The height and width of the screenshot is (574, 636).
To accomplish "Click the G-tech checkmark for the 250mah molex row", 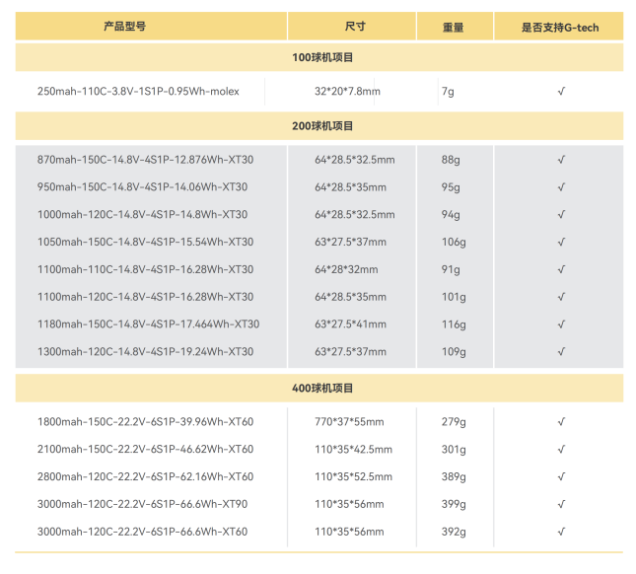I will [560, 92].
